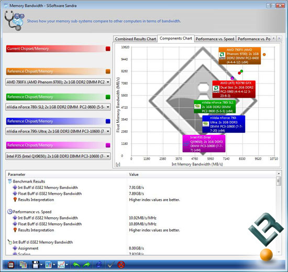Click the orange Reference Chipset color square
The image size is (288, 272).
[108, 71]
